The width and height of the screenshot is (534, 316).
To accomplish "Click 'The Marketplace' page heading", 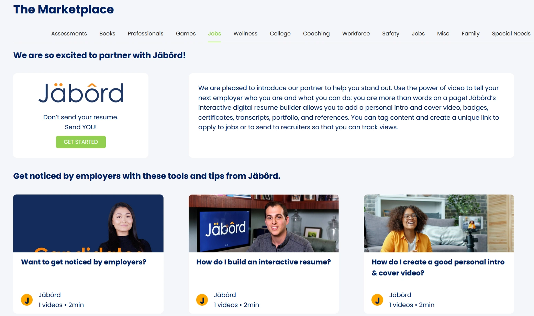I will click(64, 9).
